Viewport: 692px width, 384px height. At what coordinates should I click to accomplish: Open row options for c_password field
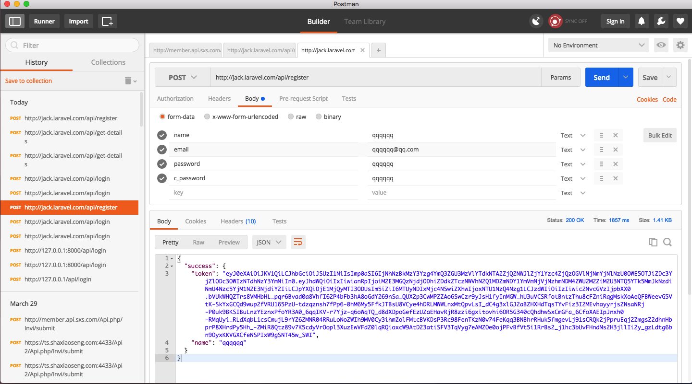(x=601, y=178)
